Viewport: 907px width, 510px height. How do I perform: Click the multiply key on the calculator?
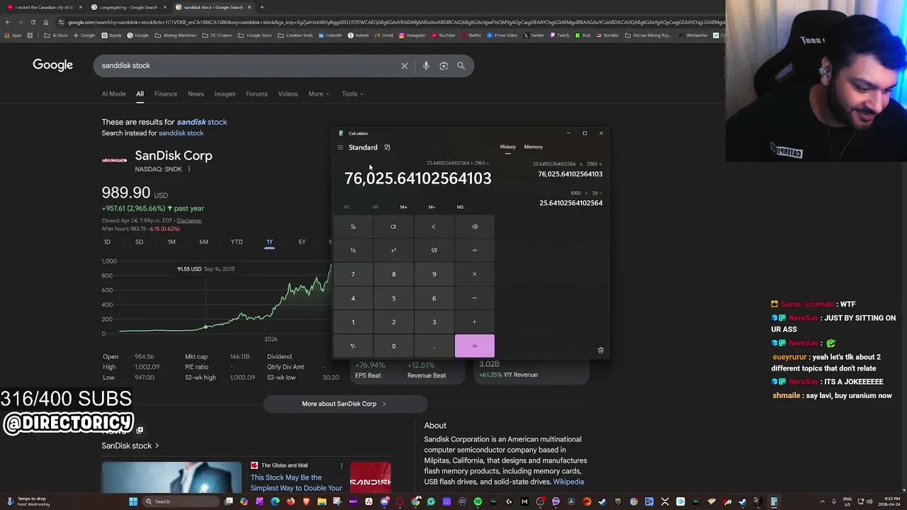[x=475, y=274]
